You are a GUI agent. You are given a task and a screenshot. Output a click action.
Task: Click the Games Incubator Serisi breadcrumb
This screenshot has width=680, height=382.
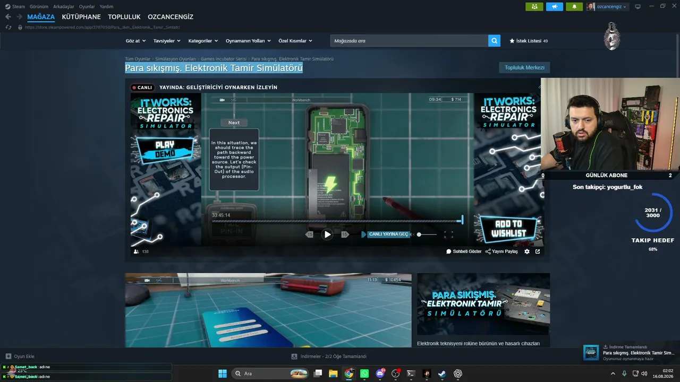[x=224, y=59]
